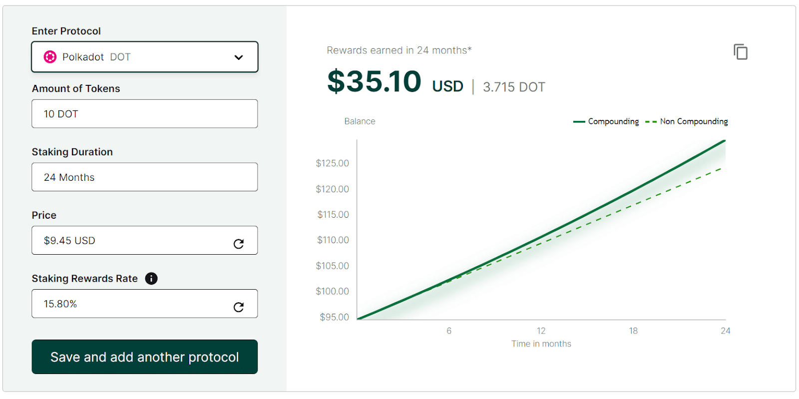The width and height of the screenshot is (799, 399).
Task: Open the Polkadot DOT protocol combo box
Action: coord(145,57)
